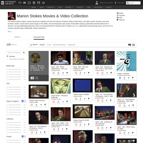The image size is (143, 143).
Task: Switch to the About tab below description
Action: (x=17, y=37)
